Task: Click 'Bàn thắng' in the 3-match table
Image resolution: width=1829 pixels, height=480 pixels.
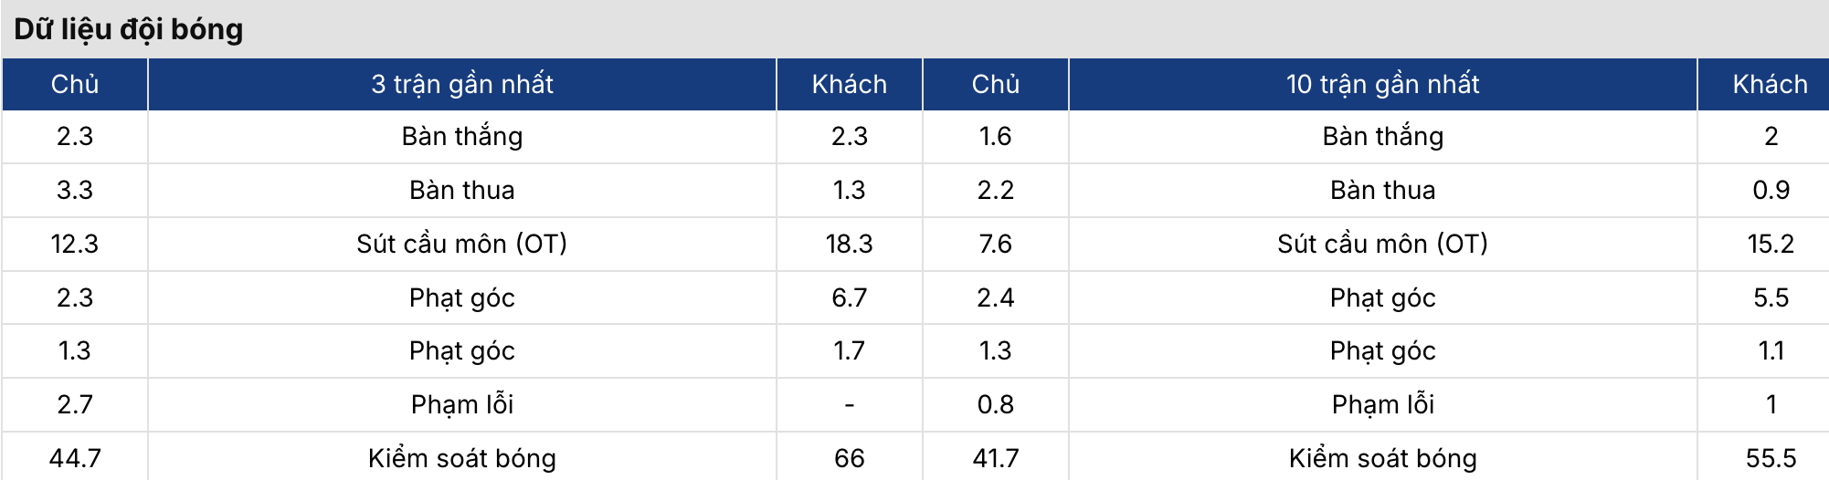Action: [462, 137]
